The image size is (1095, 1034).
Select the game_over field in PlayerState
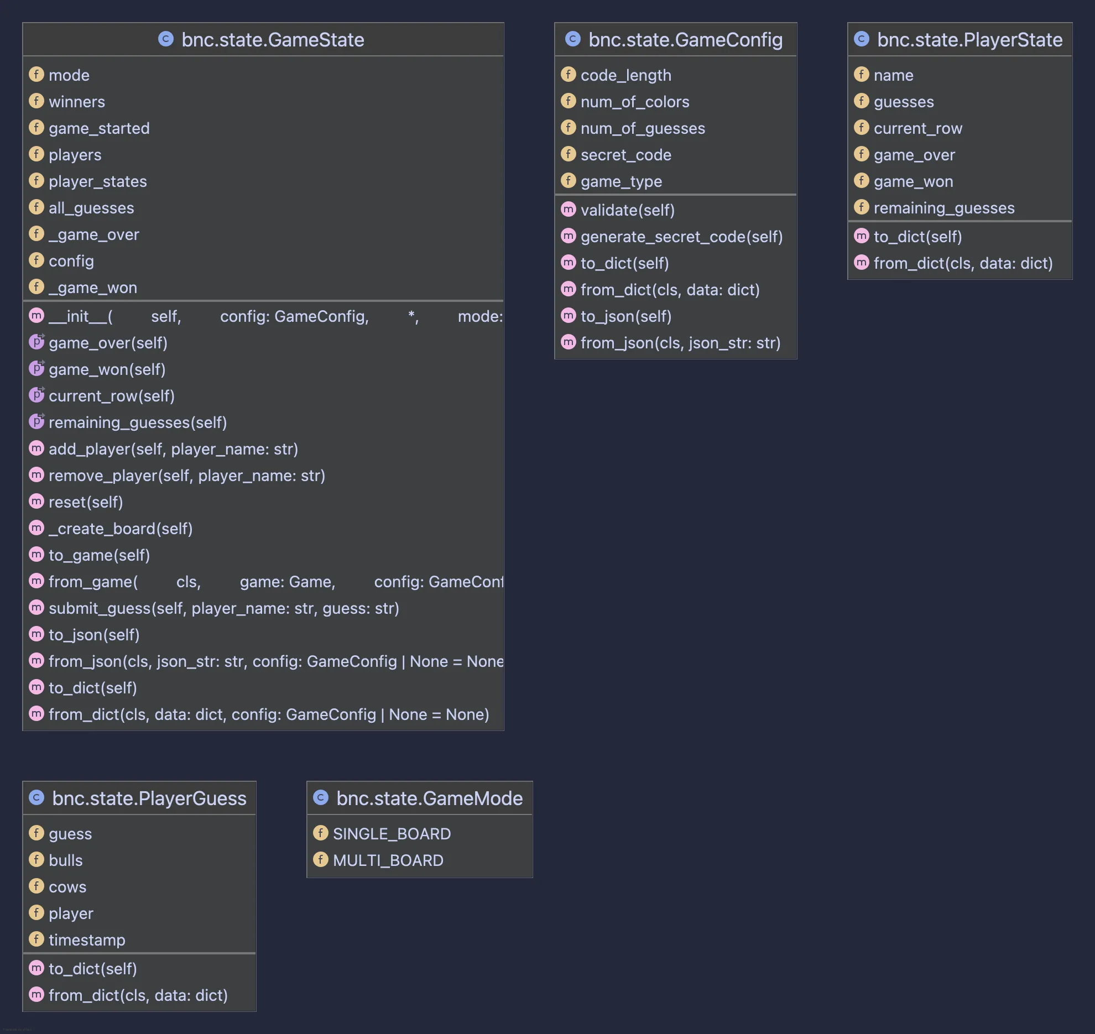point(914,155)
